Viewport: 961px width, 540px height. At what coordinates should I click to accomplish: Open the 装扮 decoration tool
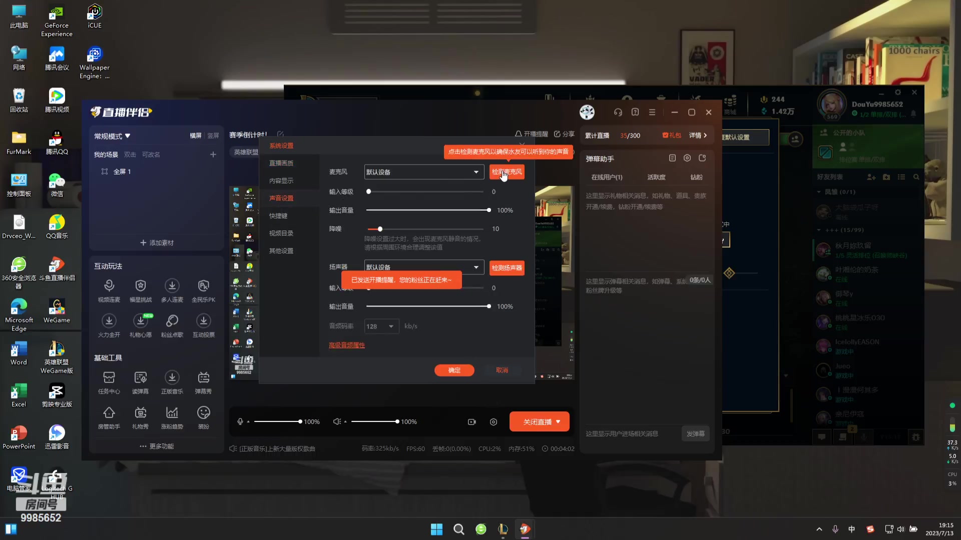coord(203,417)
